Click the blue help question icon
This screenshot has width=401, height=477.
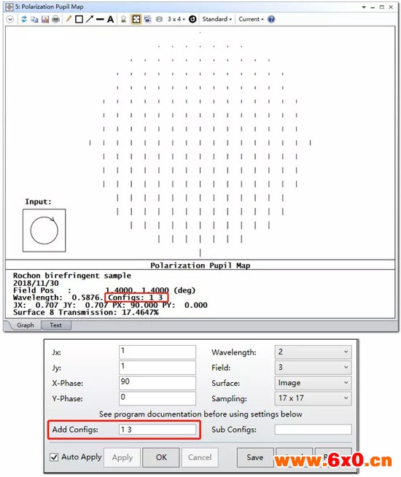tap(271, 19)
